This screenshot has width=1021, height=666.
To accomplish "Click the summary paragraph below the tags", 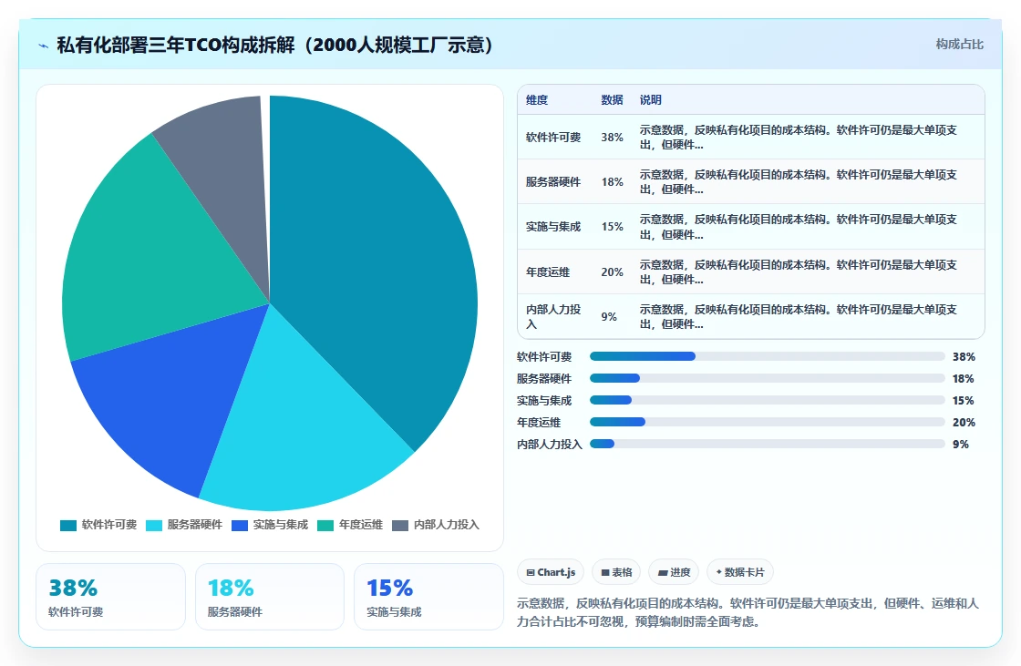I will pyautogui.click(x=748, y=612).
